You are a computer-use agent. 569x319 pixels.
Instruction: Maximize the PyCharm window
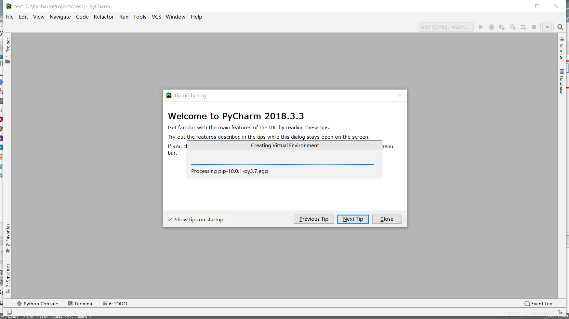[x=537, y=6]
